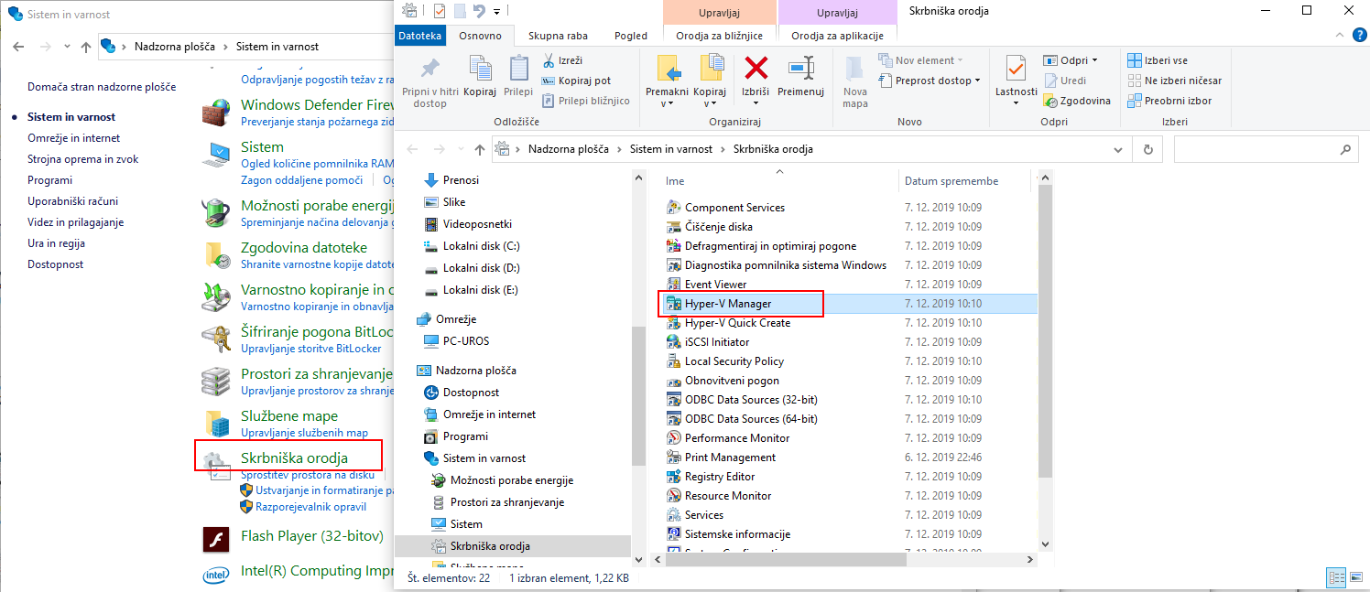The height and width of the screenshot is (592, 1370).
Task: Click Omrežje in internet in left sidebar
Action: (73, 138)
